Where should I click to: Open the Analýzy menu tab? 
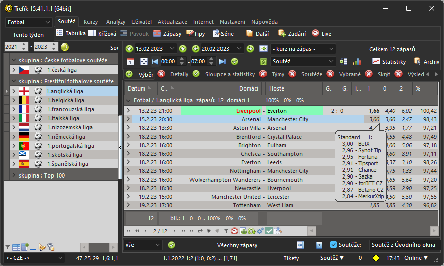tap(115, 22)
